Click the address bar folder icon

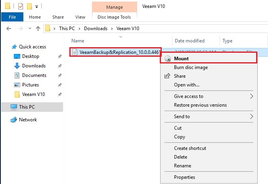coord(48,29)
